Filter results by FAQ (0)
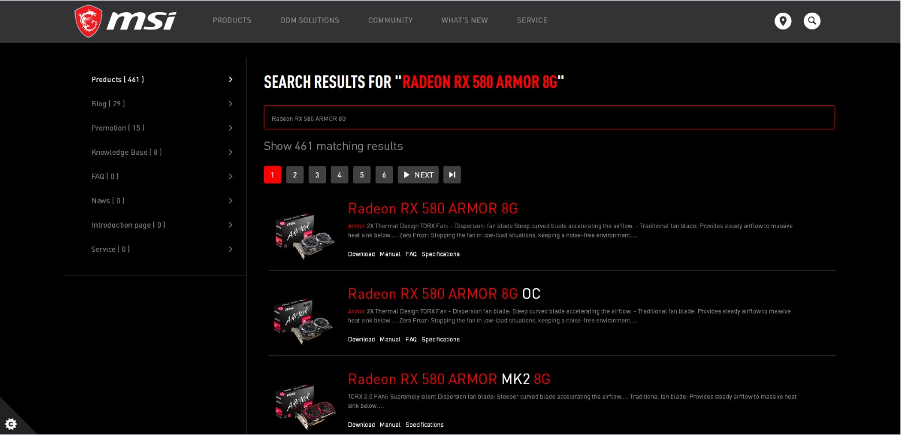The width and height of the screenshot is (901, 435). [x=105, y=176]
